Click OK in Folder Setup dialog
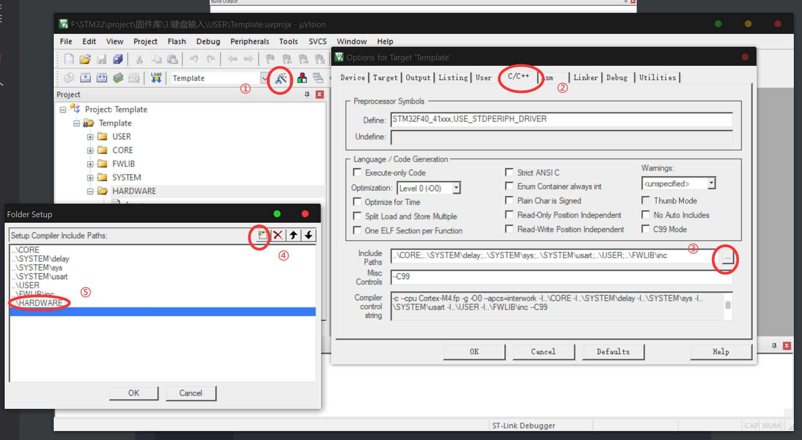This screenshot has width=802, height=440. (134, 393)
